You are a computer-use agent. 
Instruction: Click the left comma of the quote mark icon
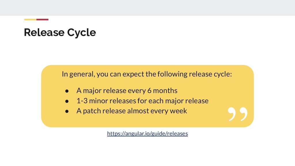[x=232, y=114]
